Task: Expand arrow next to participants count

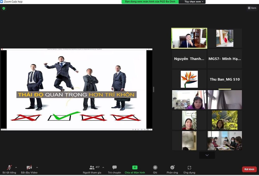Action: coord(103,167)
